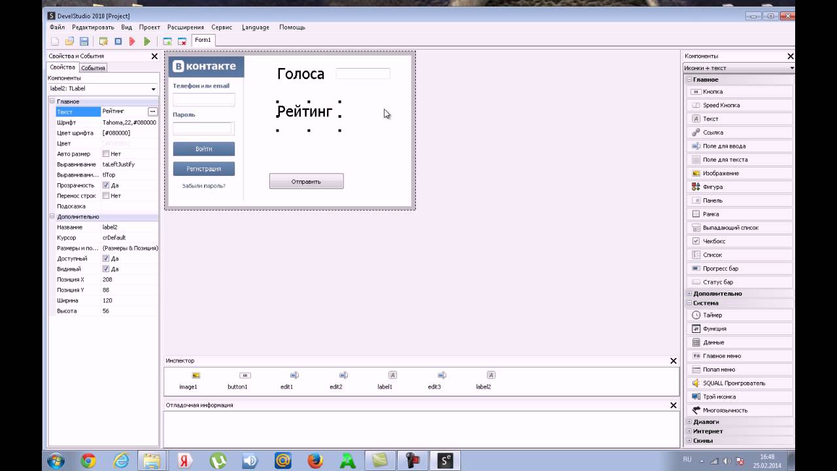Click the Form1 tab
This screenshot has width=837, height=471.
(203, 41)
